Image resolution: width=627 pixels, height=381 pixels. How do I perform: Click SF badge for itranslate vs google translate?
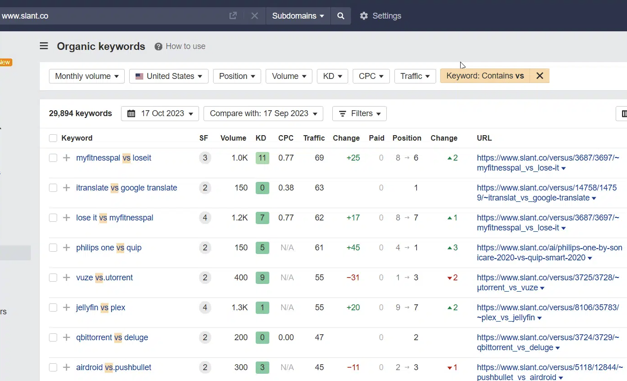(205, 188)
